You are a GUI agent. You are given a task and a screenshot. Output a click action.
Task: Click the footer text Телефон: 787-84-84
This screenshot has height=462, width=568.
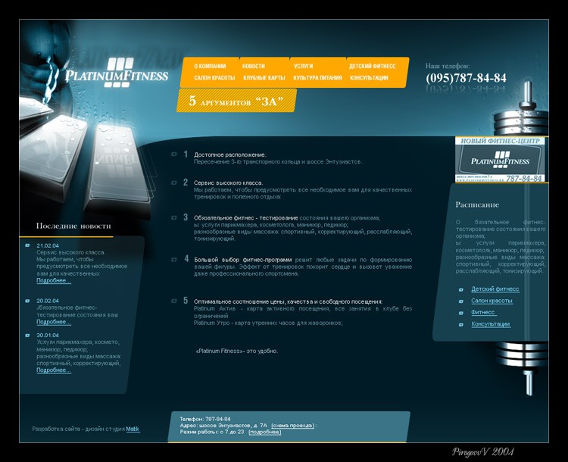click(205, 419)
